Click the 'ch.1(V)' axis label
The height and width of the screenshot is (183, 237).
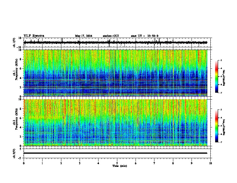tap(14, 42)
